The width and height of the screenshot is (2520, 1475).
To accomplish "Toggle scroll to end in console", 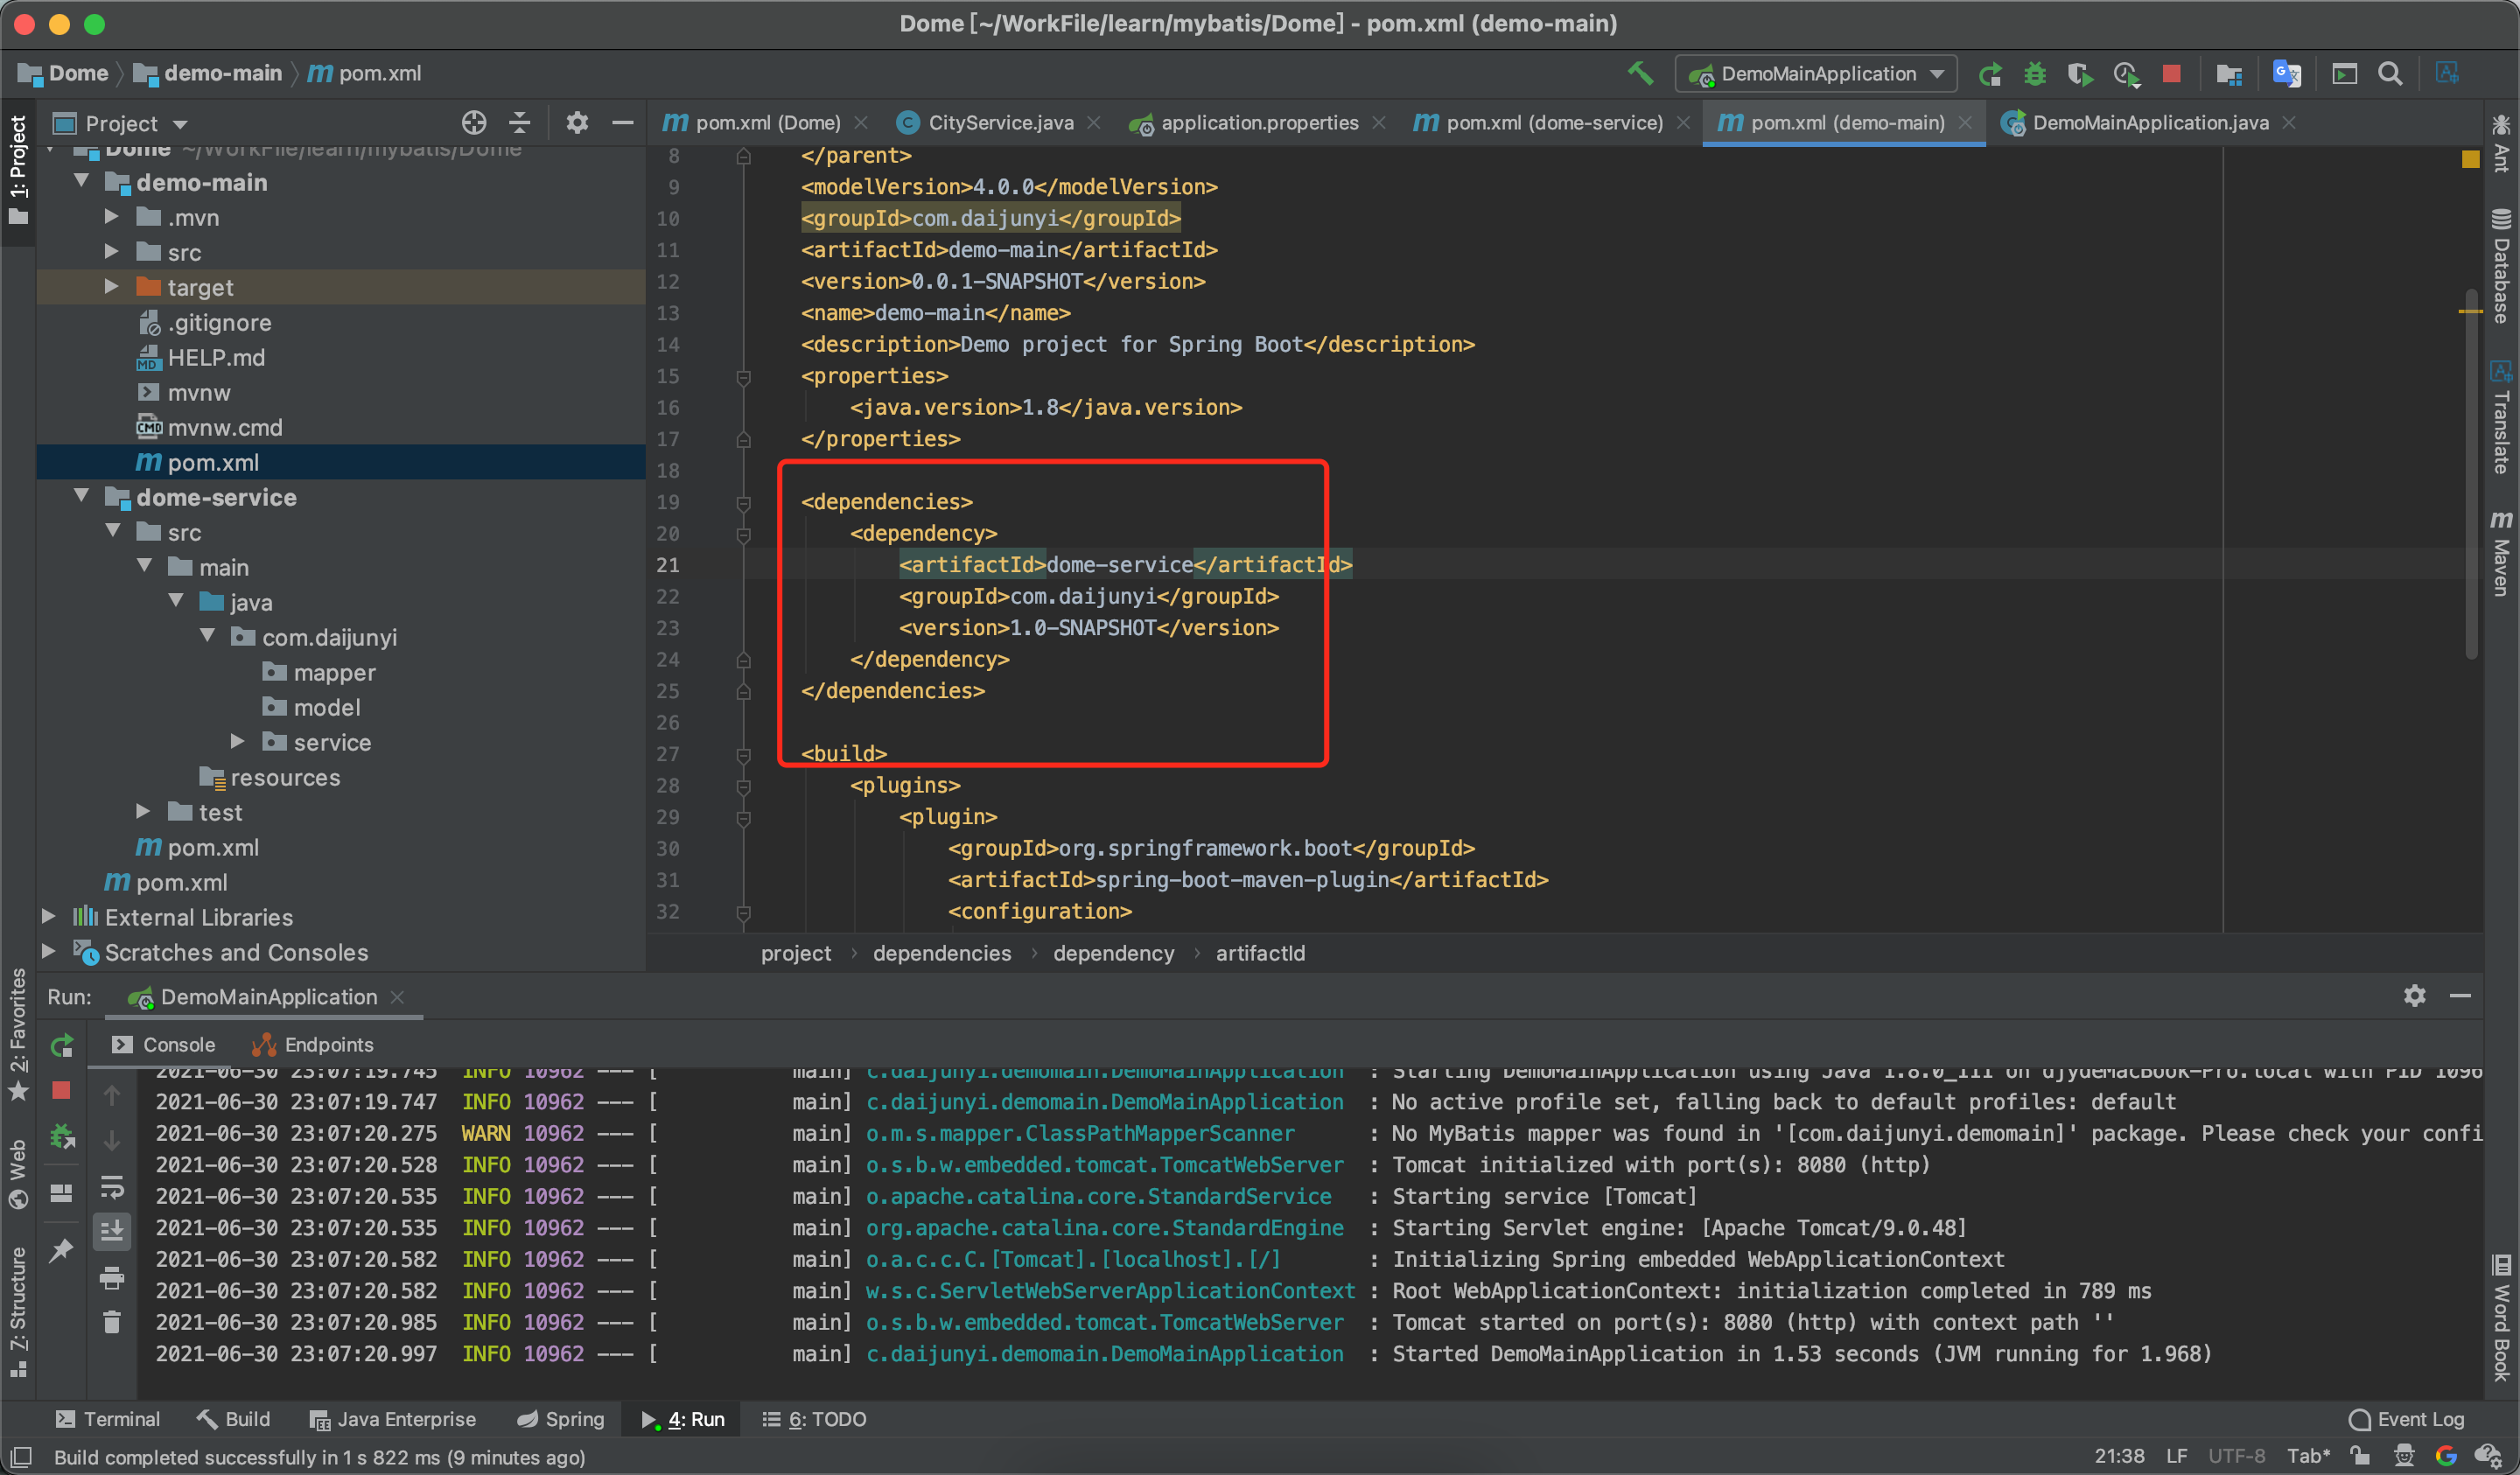I will point(112,1231).
